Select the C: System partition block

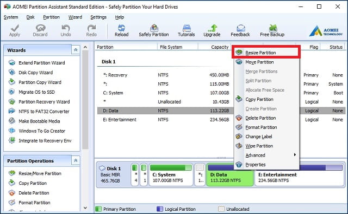tap(170, 175)
